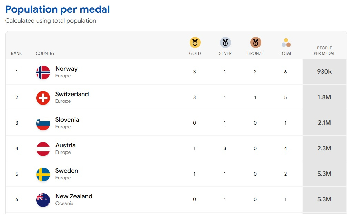The height and width of the screenshot is (217, 355).
Task: Click the Country column header
Action: (x=45, y=53)
